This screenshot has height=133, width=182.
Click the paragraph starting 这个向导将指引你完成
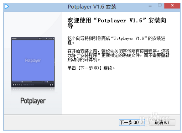[x=116, y=40]
